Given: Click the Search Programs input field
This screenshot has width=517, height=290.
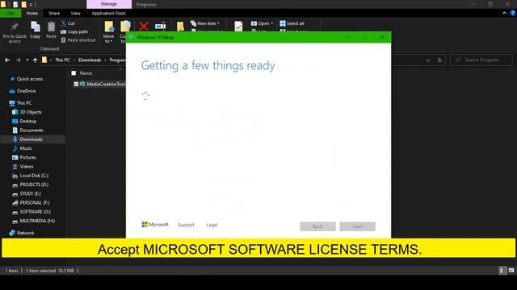Looking at the screenshot, I should tap(481, 60).
